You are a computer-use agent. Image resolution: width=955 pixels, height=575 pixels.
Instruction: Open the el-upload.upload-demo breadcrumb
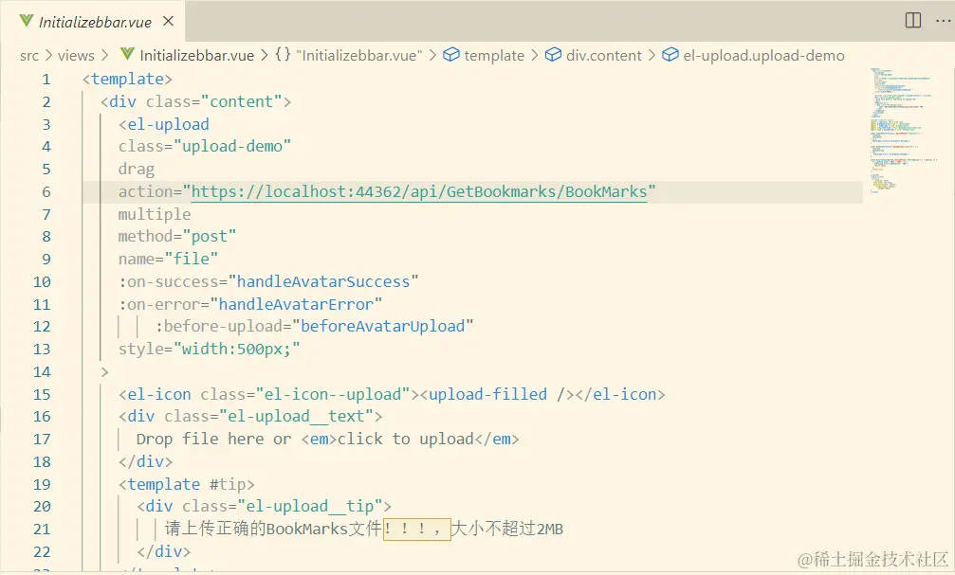click(x=763, y=55)
